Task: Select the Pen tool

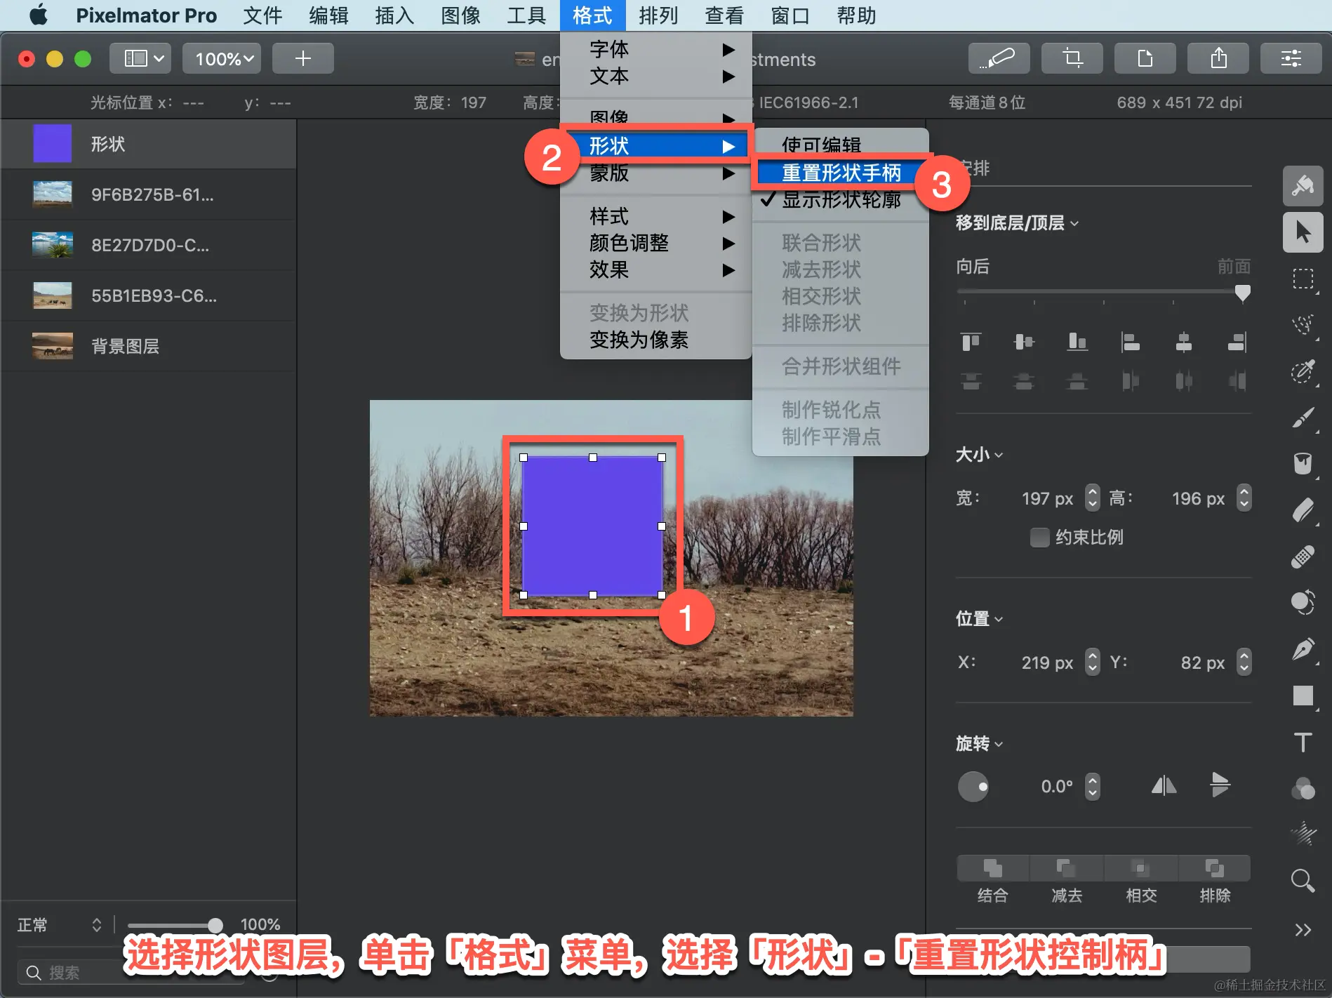Action: coord(1303,649)
